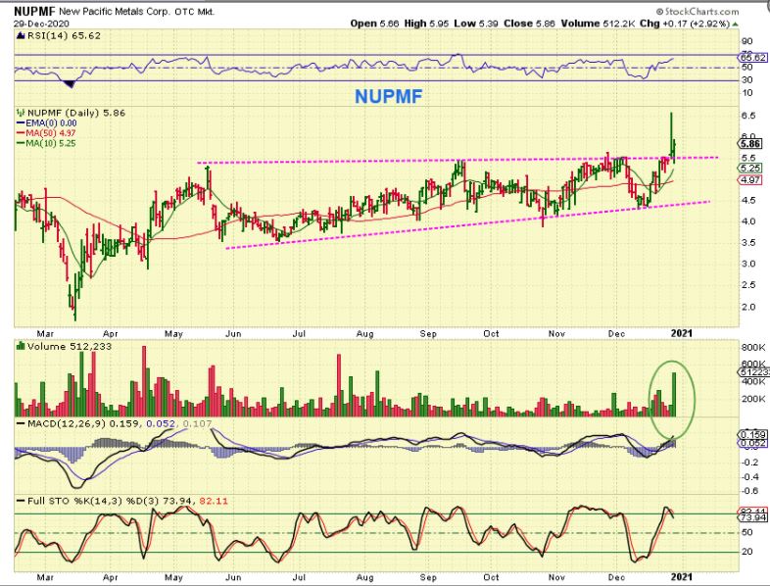
Task: Click the EMA(0) legend line marker
Action: point(22,123)
